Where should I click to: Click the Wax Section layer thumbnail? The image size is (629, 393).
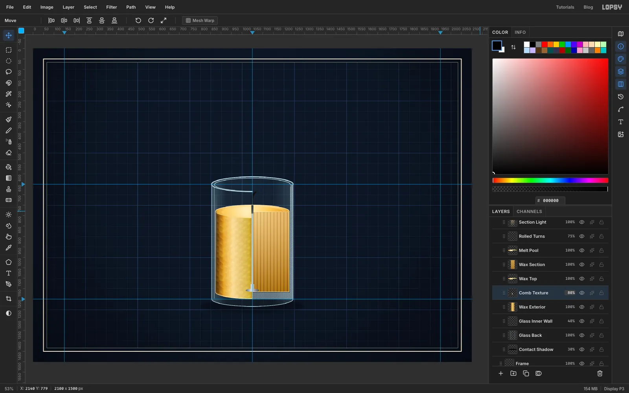(x=513, y=264)
